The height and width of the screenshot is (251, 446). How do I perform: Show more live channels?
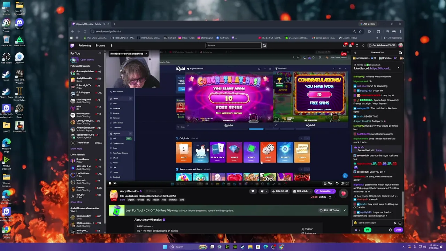[76, 202]
